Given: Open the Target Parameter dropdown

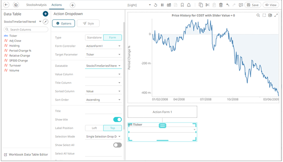Looking at the screenshot, I should point(103,55).
